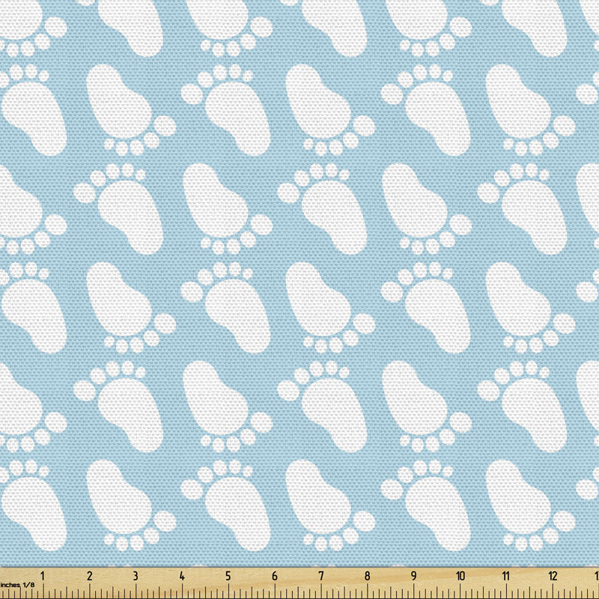This screenshot has width=599, height=599.
Task: Click the number 4 on the ruler
Action: [x=182, y=576]
